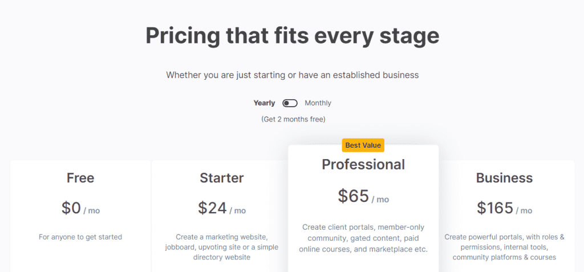
Task: Select the Monthly billing label
Action: [318, 103]
